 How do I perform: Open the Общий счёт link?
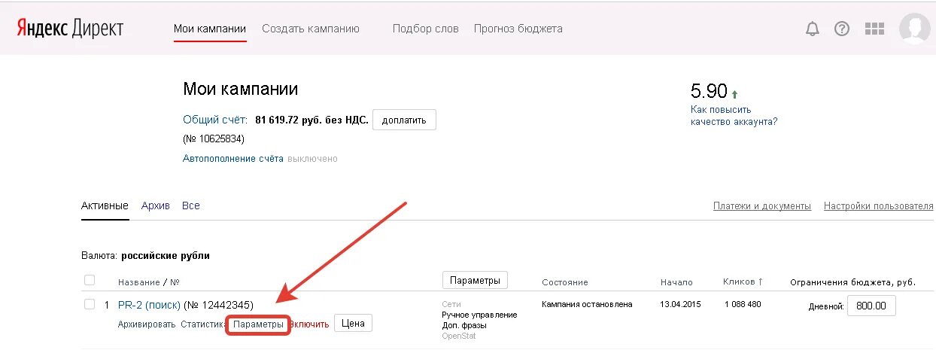215,120
